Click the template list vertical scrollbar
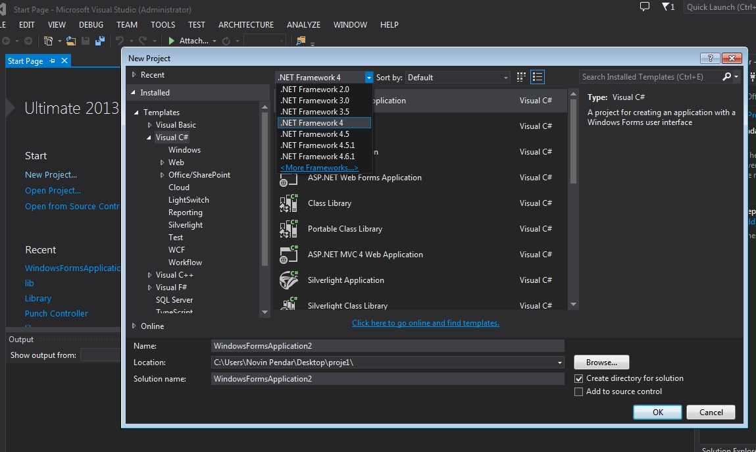756x452 pixels. [x=573, y=199]
